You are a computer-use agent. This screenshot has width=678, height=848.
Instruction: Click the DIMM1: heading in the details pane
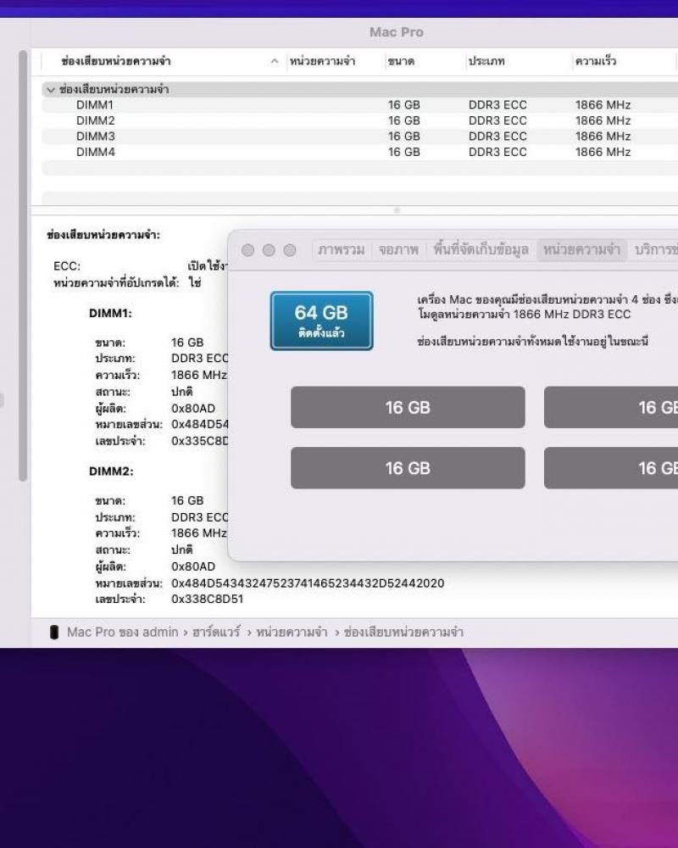point(110,313)
